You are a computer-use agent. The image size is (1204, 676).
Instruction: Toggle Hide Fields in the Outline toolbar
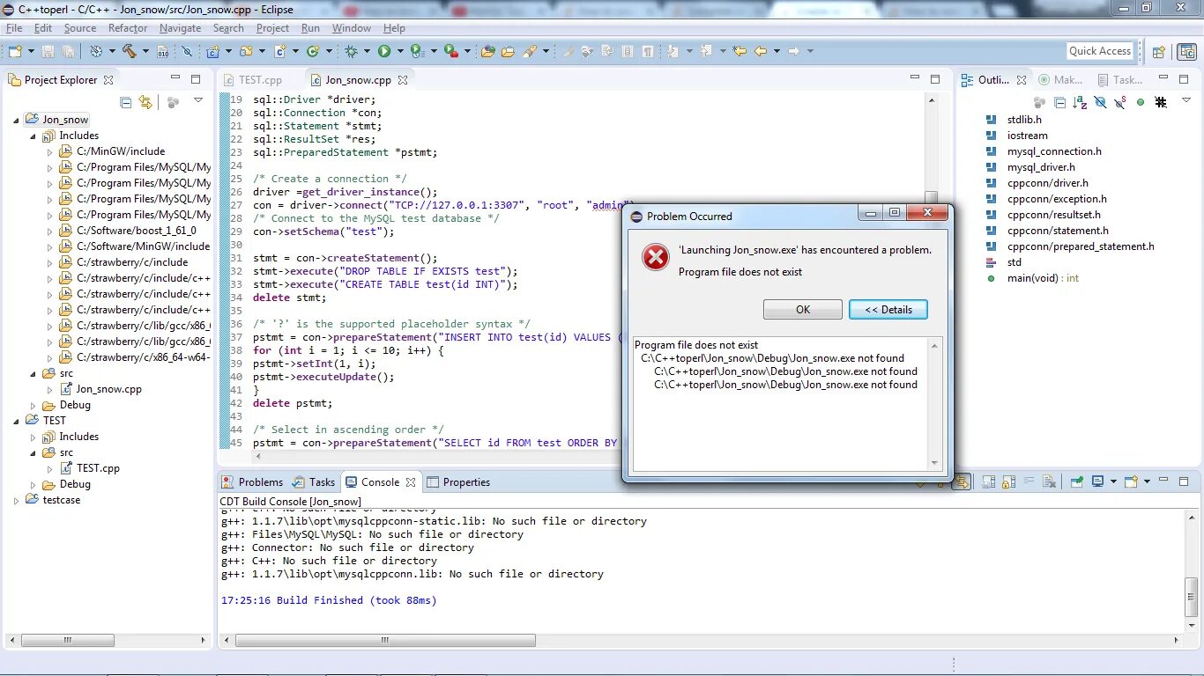tap(1100, 102)
